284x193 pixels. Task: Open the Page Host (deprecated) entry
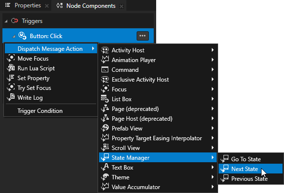pos(158,119)
